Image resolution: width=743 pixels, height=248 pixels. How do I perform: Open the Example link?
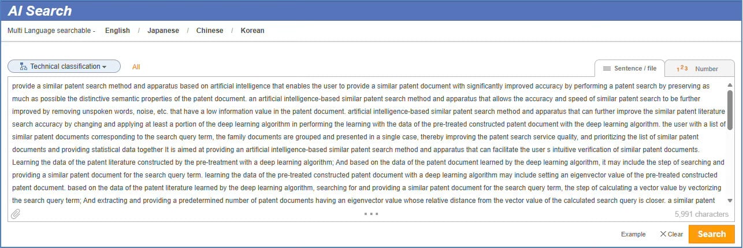633,234
